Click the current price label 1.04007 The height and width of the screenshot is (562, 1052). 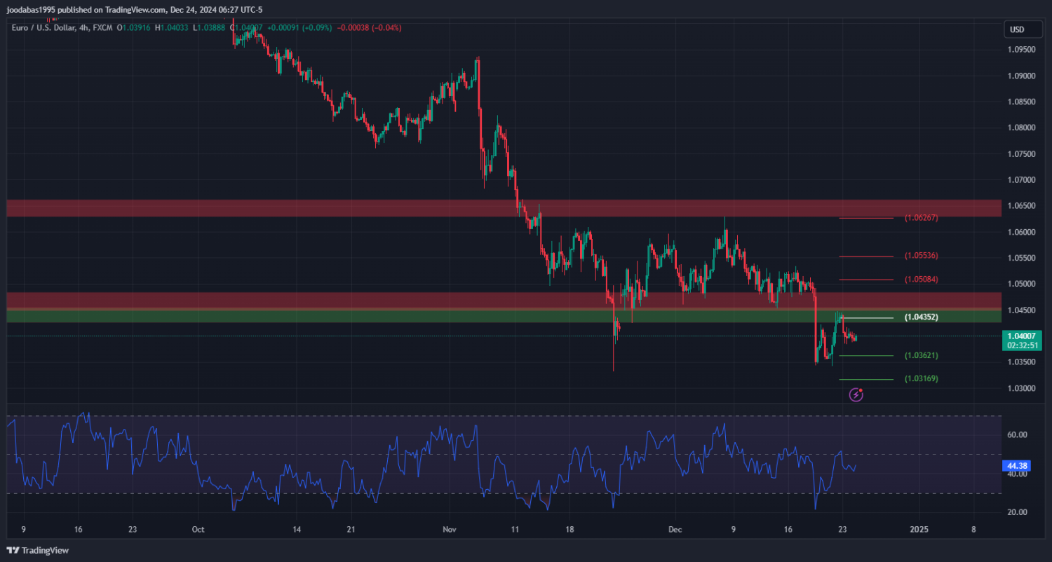pos(1020,336)
